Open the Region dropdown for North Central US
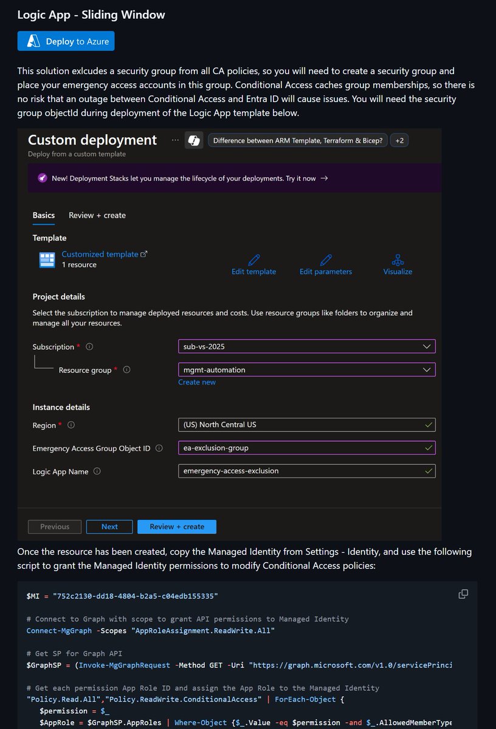 click(x=306, y=425)
